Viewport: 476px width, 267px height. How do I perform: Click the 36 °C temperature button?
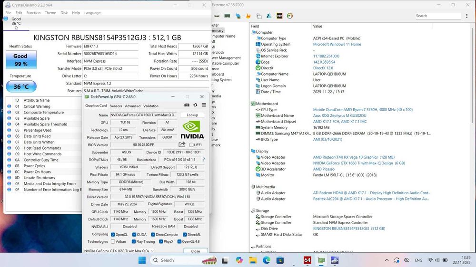coord(21,86)
